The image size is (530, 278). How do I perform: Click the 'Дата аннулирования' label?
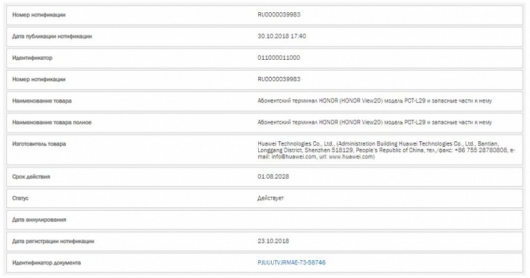[x=40, y=220]
